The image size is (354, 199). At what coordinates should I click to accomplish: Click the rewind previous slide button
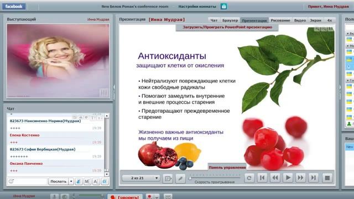tap(275, 178)
